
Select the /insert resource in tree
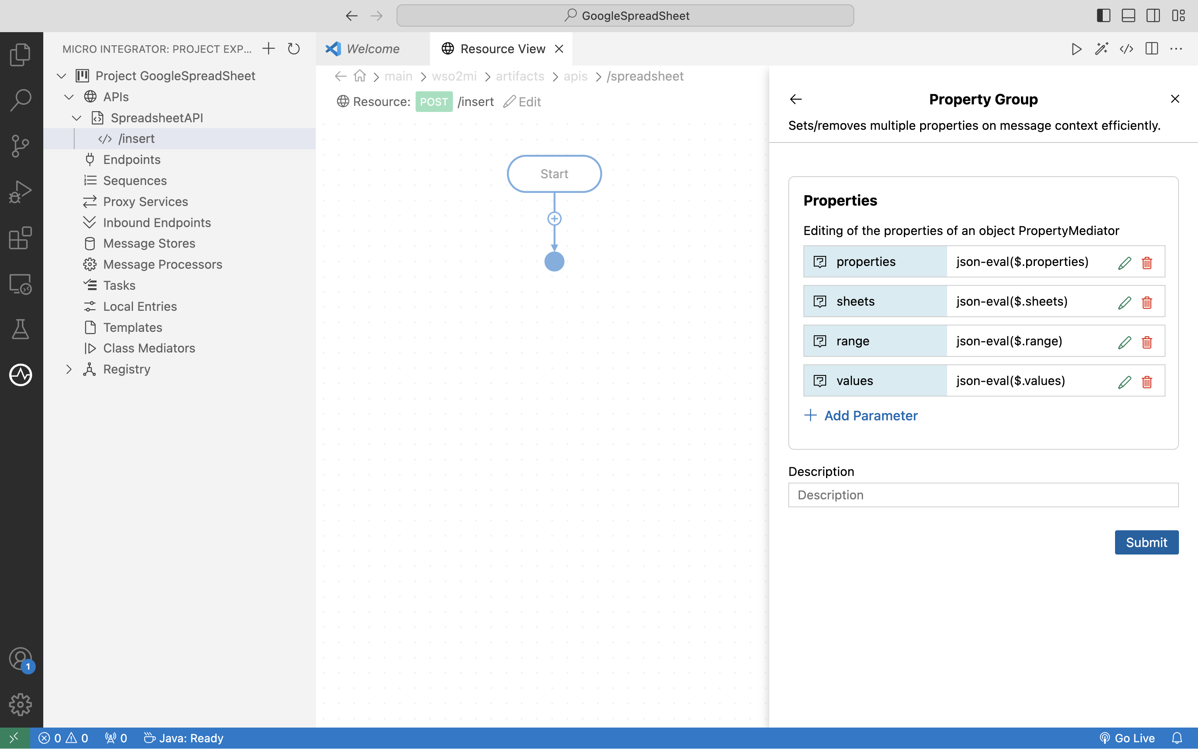[x=179, y=139]
